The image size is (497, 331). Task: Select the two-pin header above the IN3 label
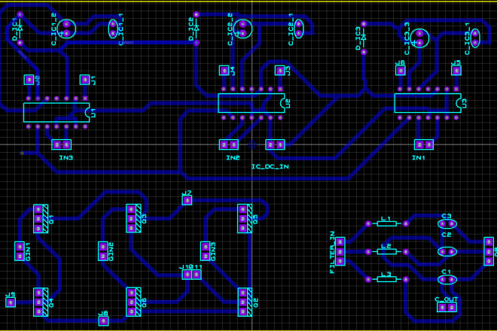click(62, 144)
